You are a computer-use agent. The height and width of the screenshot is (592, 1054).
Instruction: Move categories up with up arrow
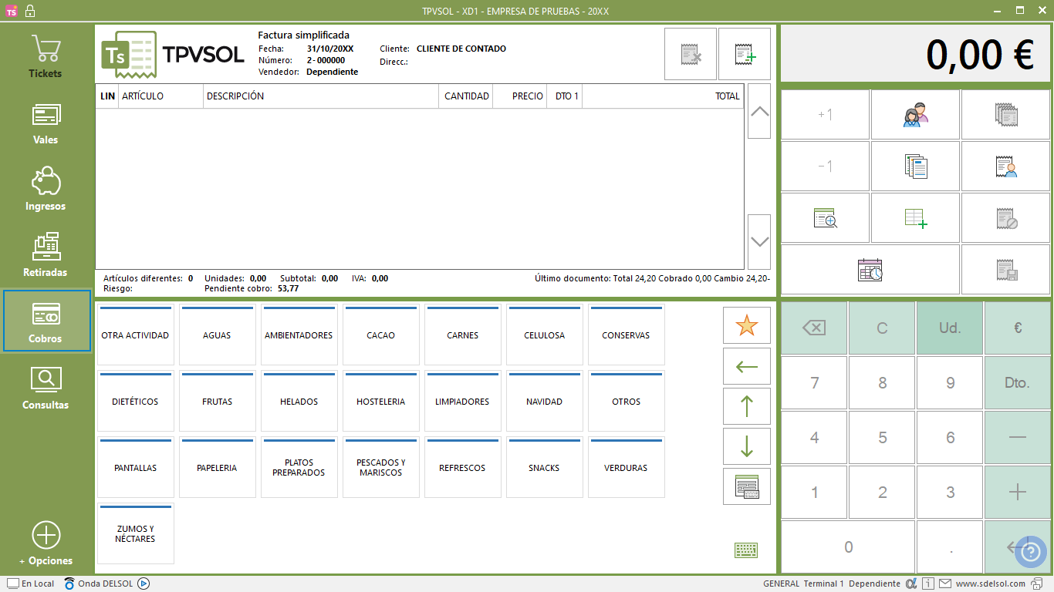tap(747, 406)
